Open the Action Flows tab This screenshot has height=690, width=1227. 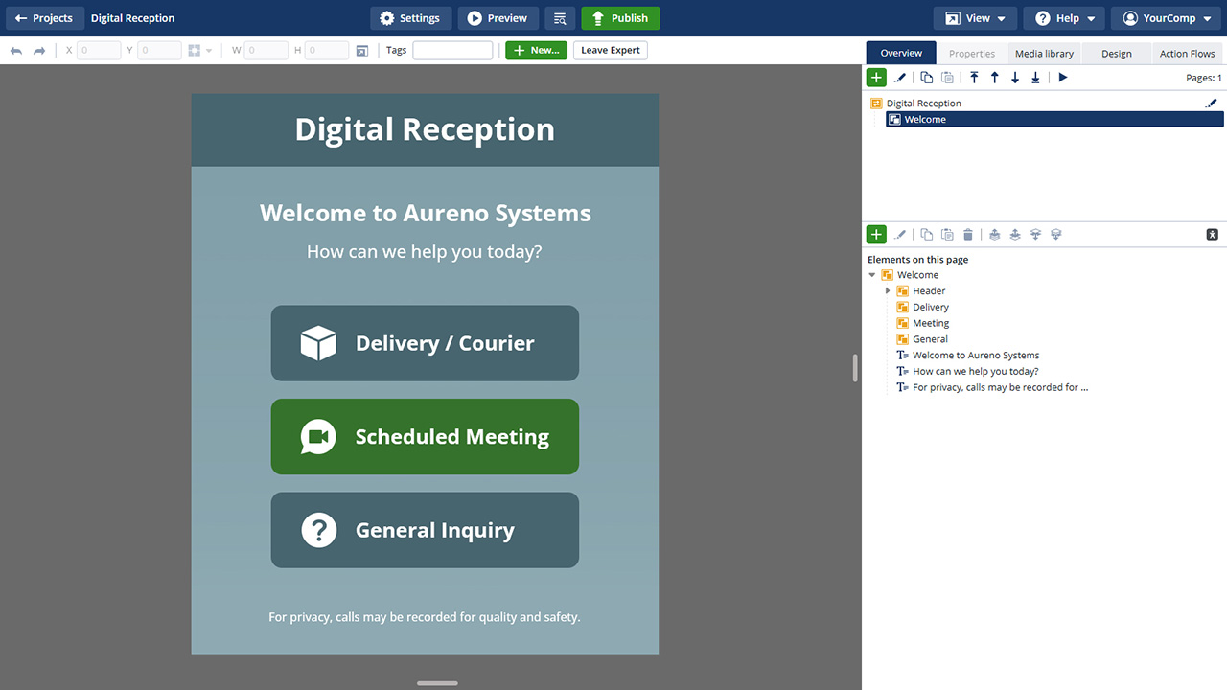(1187, 53)
